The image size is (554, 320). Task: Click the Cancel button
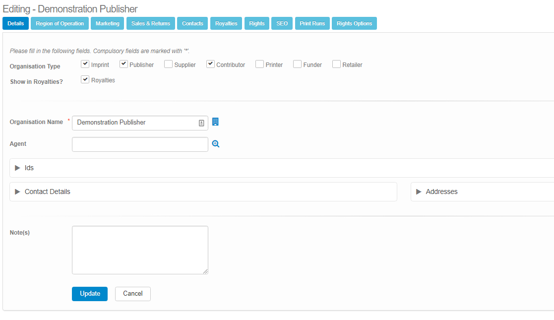pyautogui.click(x=132, y=294)
